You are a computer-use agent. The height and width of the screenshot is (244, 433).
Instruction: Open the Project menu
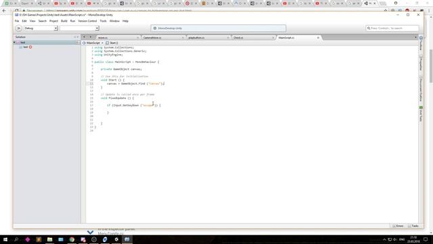tap(53, 21)
